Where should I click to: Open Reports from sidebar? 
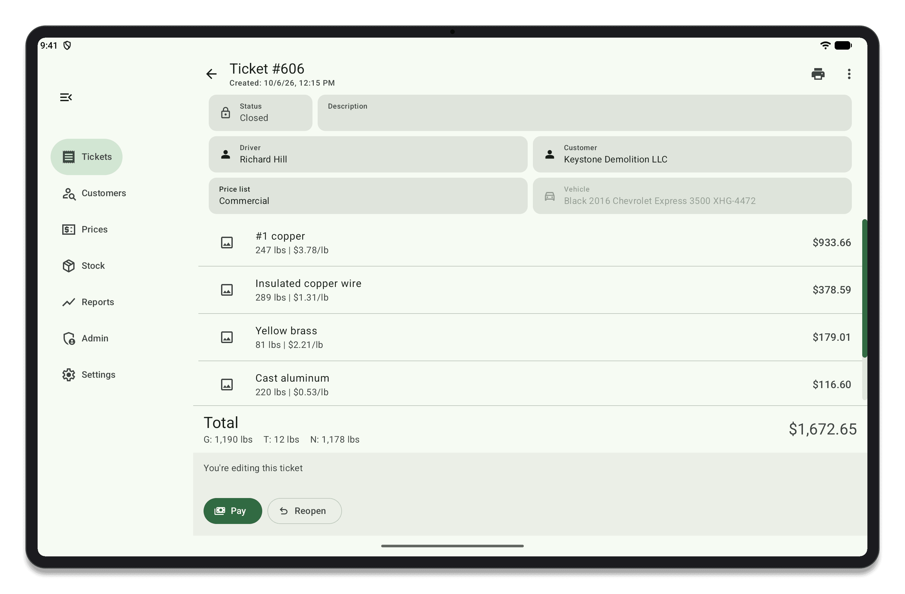pos(88,302)
